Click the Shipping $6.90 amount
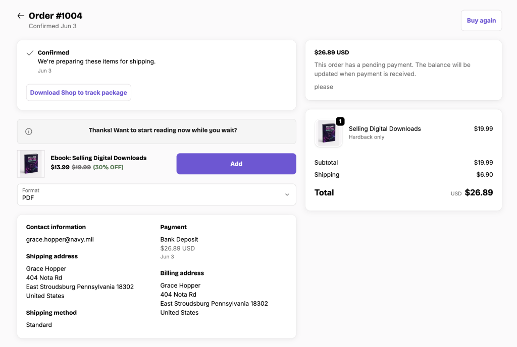 [x=484, y=175]
